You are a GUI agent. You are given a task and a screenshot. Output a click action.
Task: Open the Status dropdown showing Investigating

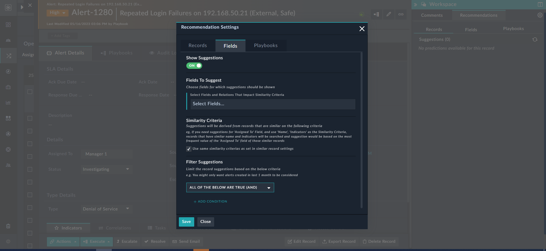106,169
